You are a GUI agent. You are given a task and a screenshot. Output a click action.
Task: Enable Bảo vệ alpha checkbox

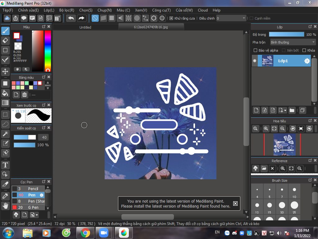256,50
